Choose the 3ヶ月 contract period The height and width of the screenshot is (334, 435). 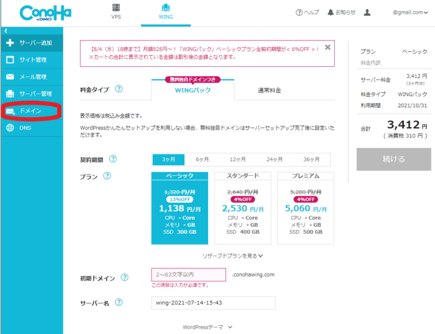click(168, 159)
